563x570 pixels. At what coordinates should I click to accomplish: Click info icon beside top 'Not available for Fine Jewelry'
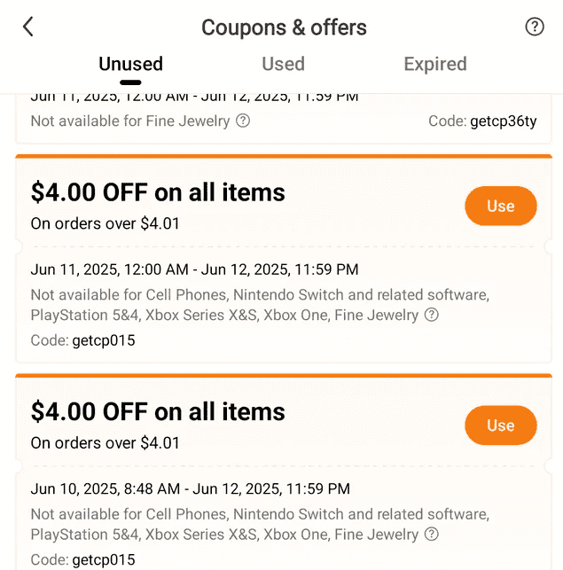point(243,121)
